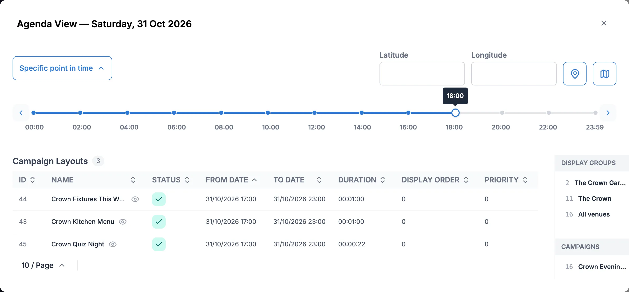The width and height of the screenshot is (629, 292).
Task: Click the location pin icon button
Action: pos(575,74)
